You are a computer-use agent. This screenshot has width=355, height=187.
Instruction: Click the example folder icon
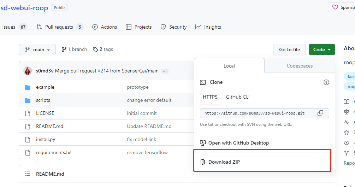pyautogui.click(x=28, y=87)
